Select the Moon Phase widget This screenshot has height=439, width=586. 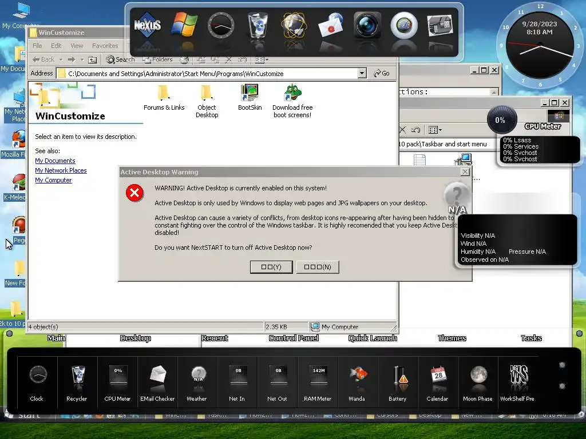(478, 382)
